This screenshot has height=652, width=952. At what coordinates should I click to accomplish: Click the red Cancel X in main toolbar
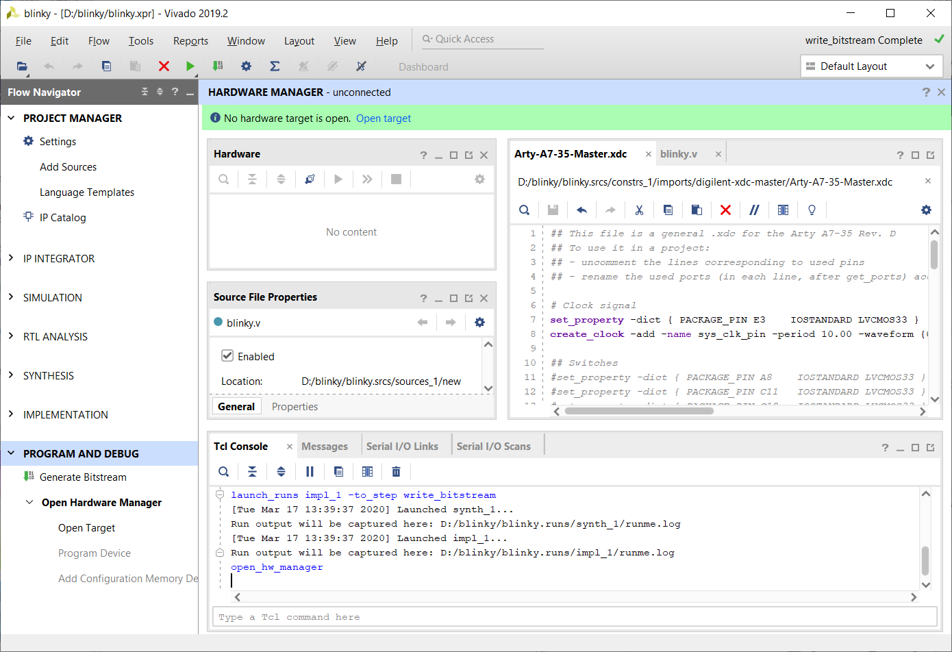pos(164,66)
